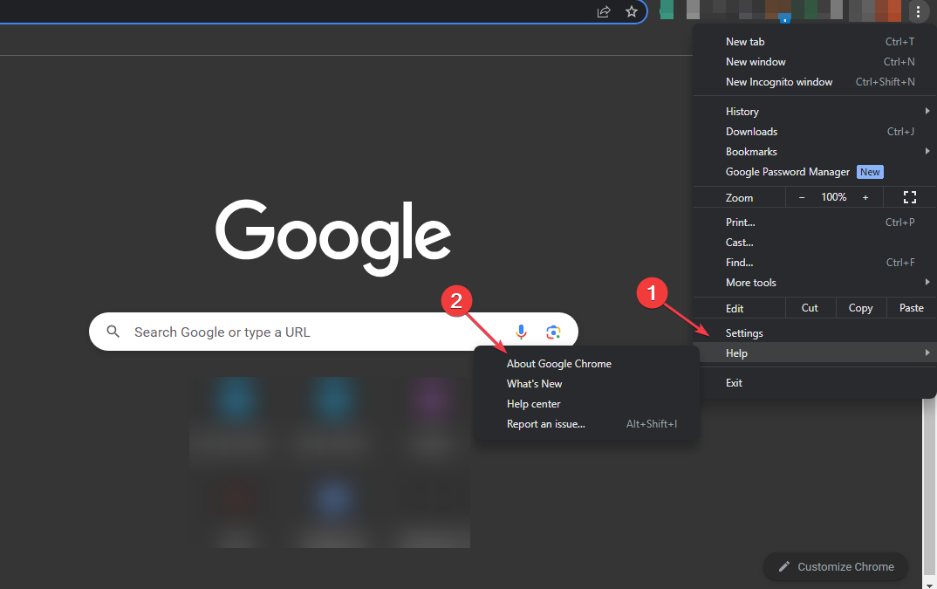The width and height of the screenshot is (937, 589).
Task: Expand the History submenu
Action: 815,111
